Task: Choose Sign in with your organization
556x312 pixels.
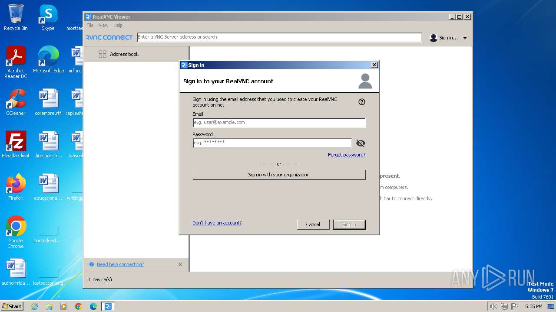Action: click(279, 175)
